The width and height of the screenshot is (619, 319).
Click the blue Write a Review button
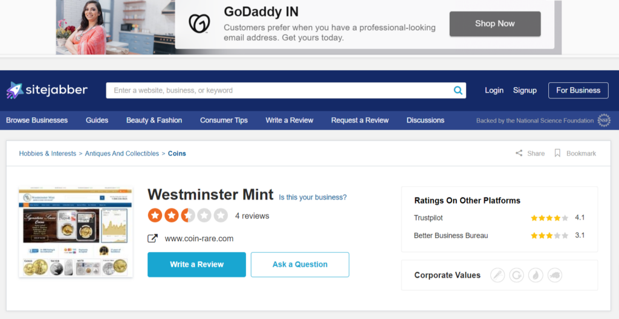pos(196,265)
